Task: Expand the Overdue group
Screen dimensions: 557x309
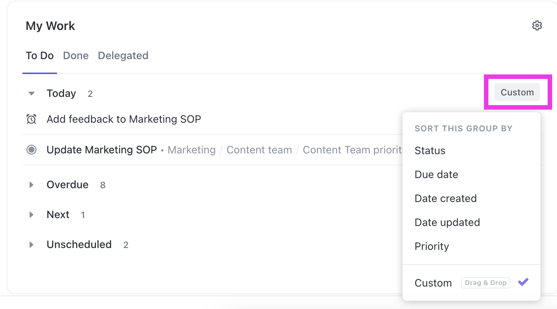Action: (31, 185)
